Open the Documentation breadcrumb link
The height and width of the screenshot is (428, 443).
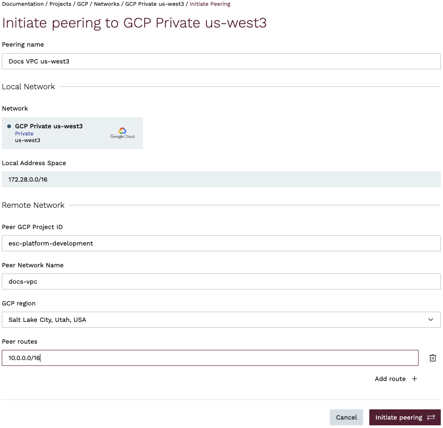(23, 4)
